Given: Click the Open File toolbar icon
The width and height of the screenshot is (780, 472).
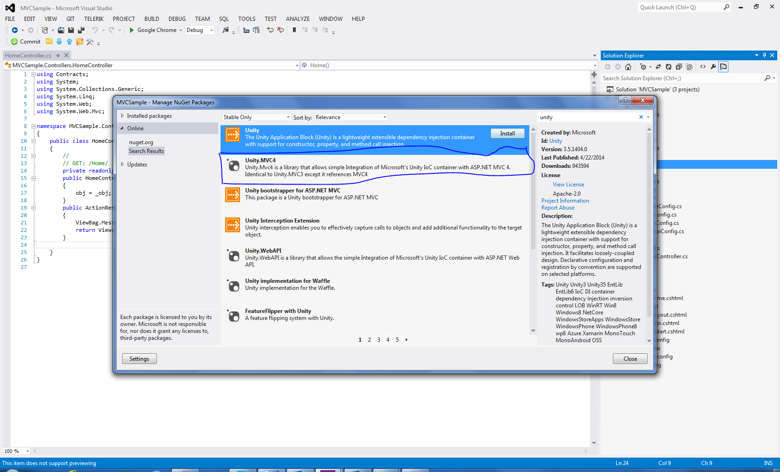Looking at the screenshot, I should pos(61,30).
